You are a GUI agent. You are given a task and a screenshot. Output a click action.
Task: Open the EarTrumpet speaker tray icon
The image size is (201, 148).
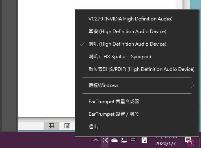coord(105,140)
